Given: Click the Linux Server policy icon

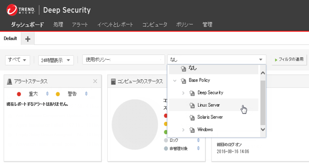Looking at the screenshot, I should (x=192, y=105).
